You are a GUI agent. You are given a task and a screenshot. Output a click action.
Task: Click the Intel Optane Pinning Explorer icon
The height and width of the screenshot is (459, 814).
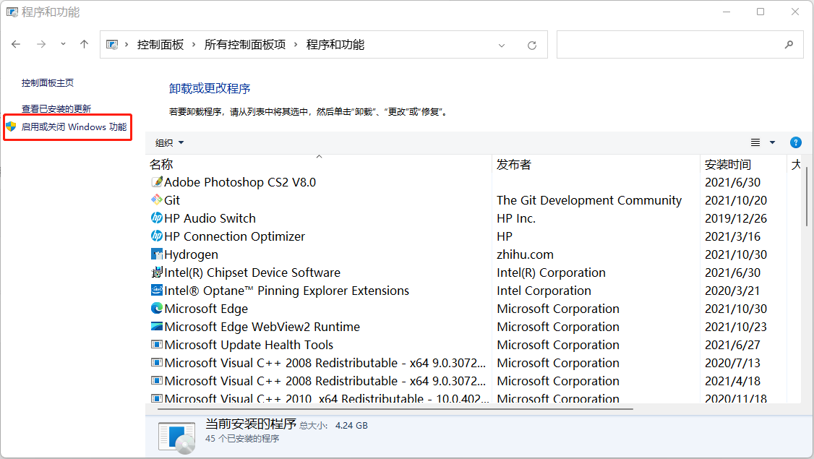(157, 291)
